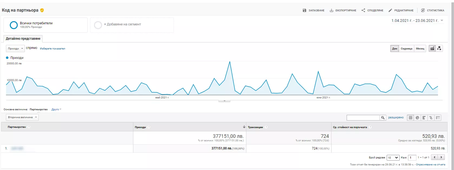
Task: Click the search magnifier button
Action: (x=383, y=118)
